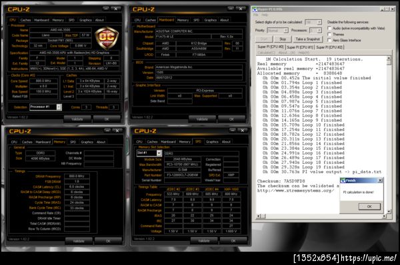Open About tab in CPU-Z memory timings window
Image resolution: width=400 pixels, height=265 pixels.
[101, 142]
